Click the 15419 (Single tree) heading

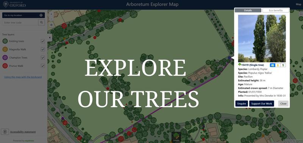pos(253,65)
